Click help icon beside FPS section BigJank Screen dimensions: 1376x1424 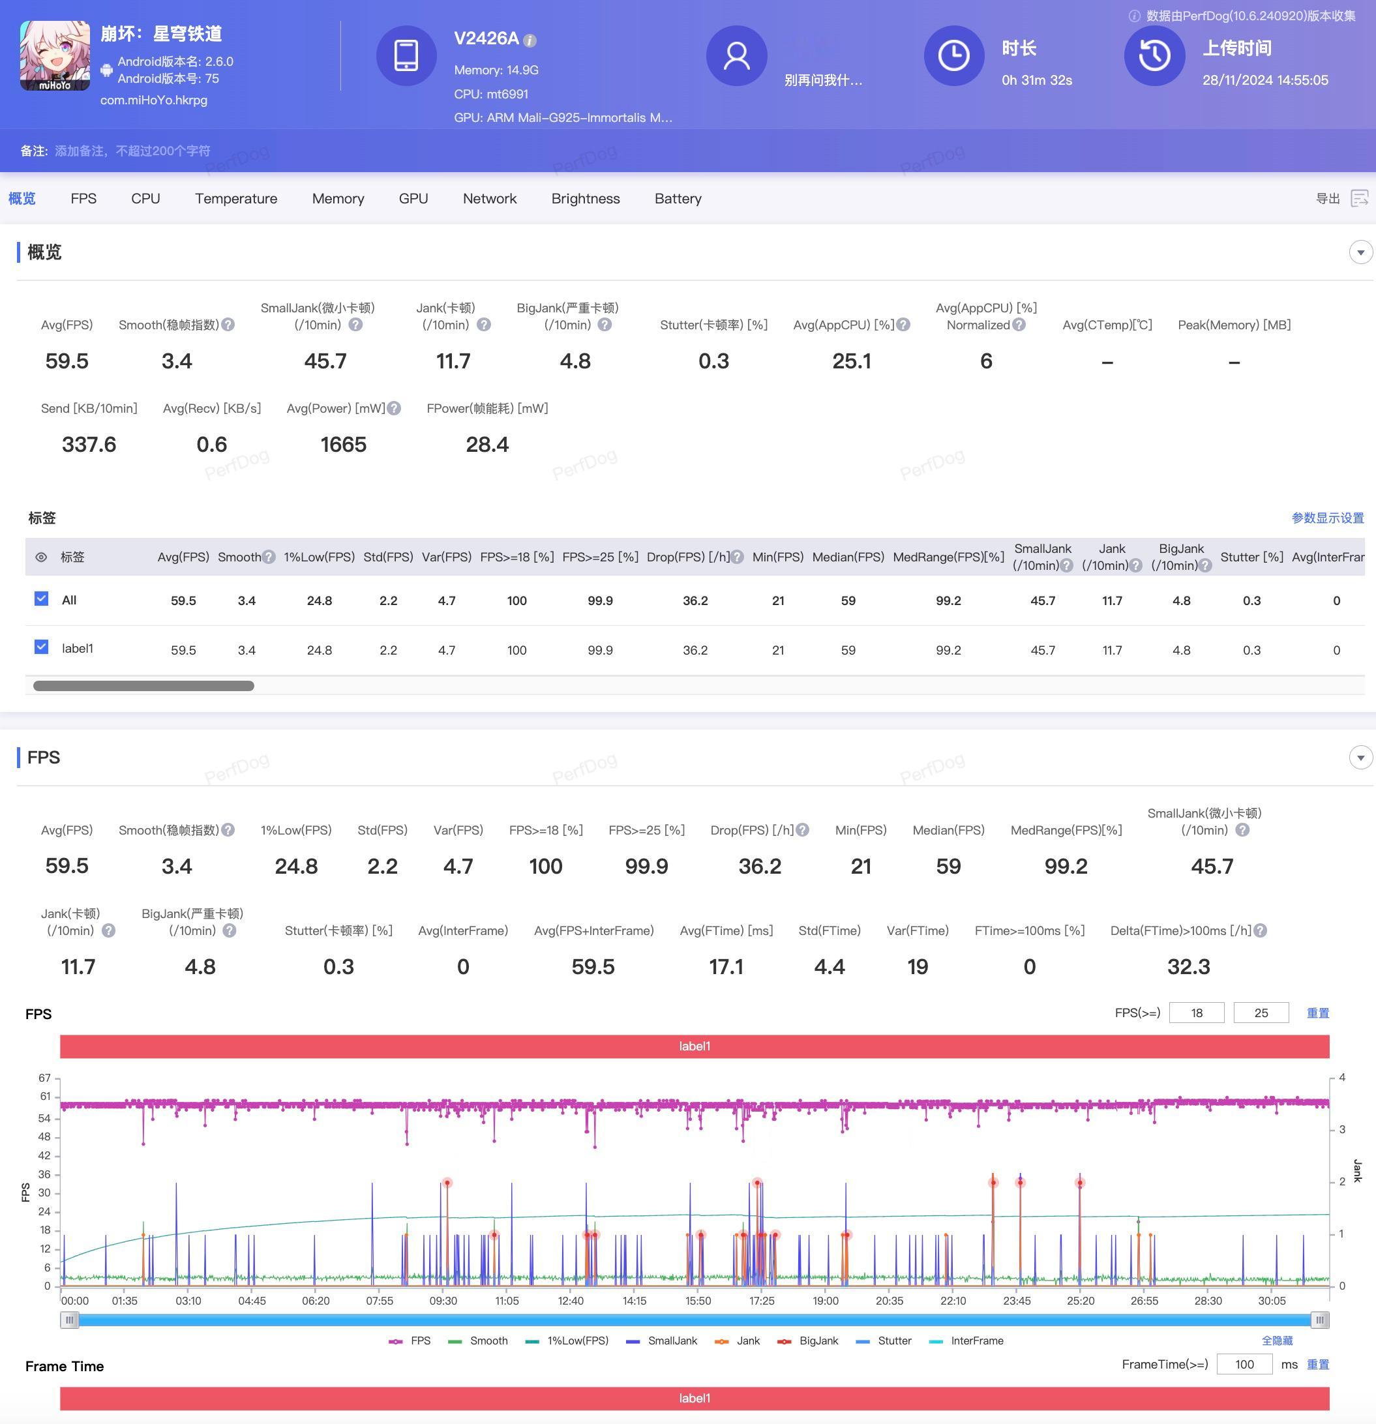[x=230, y=930]
